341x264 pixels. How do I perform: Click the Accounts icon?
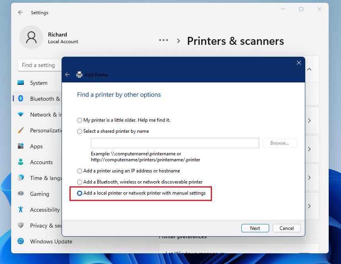[21, 162]
